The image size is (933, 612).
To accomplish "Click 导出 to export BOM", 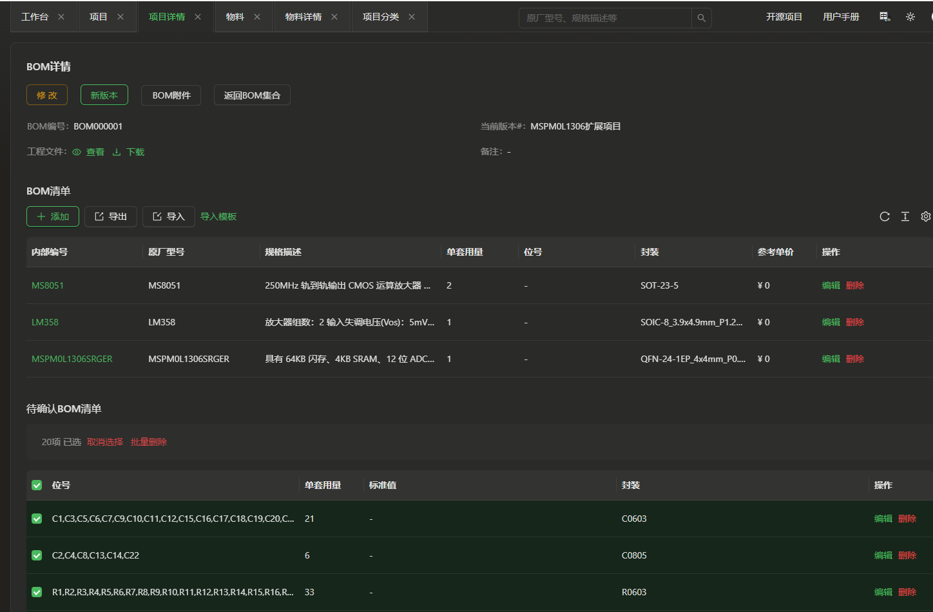I will (x=111, y=216).
